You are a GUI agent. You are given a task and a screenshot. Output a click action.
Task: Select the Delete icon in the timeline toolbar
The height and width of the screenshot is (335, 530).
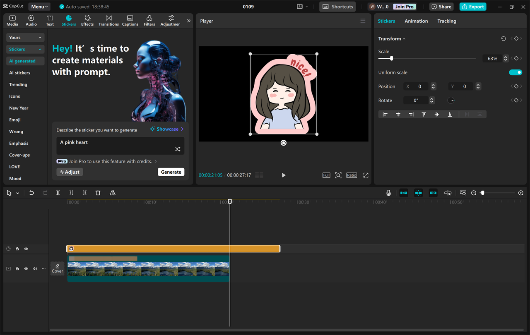click(98, 193)
